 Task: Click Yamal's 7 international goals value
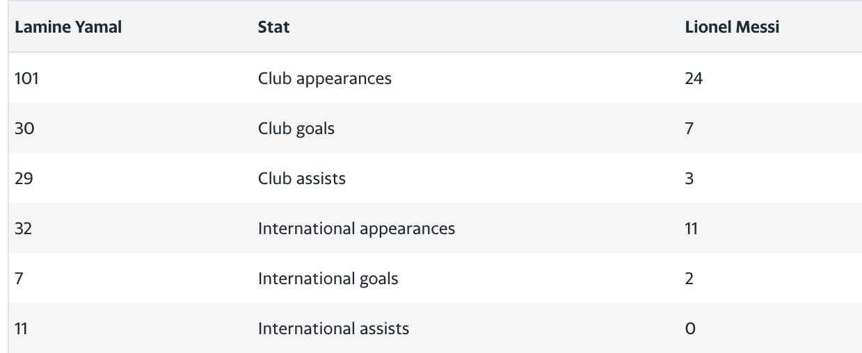click(x=19, y=279)
